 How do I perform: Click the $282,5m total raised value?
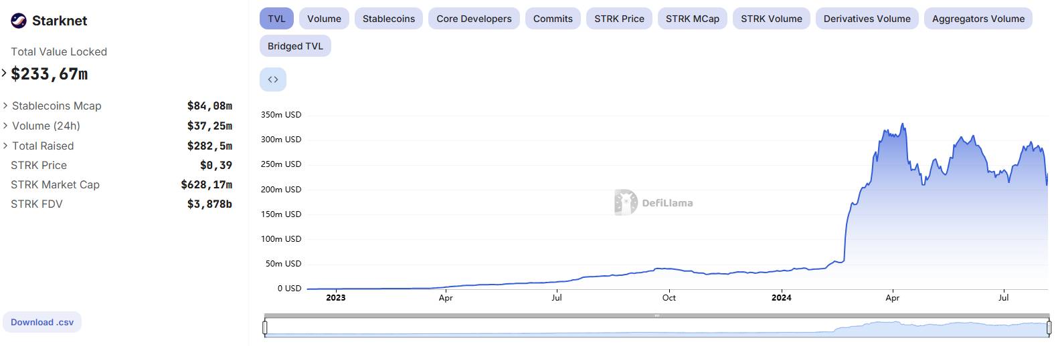(x=209, y=146)
